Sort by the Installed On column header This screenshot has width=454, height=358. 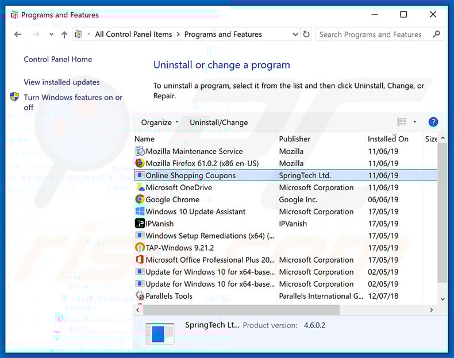388,139
